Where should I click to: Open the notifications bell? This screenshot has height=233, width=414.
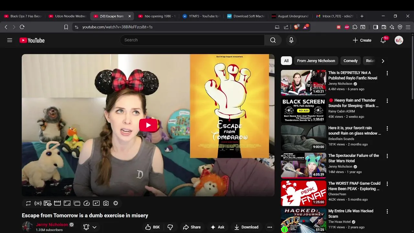click(383, 40)
